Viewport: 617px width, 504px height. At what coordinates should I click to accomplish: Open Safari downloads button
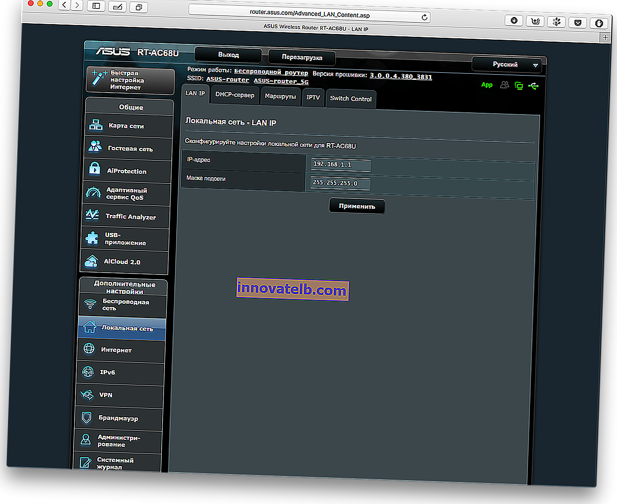(x=514, y=20)
